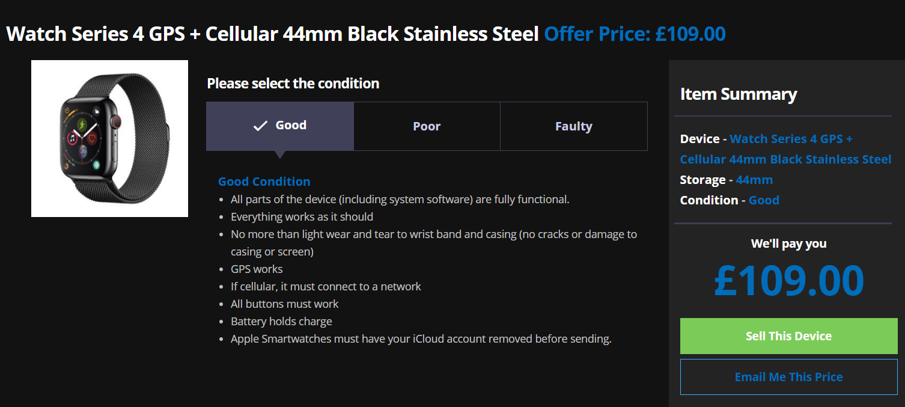Image resolution: width=905 pixels, height=407 pixels.
Task: Click the Offer Price £109.00 text in header
Action: click(x=635, y=34)
